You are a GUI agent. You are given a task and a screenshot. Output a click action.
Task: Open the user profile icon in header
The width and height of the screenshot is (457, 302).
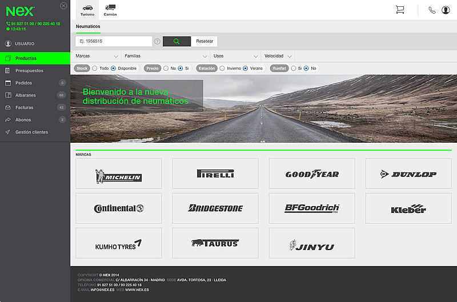point(446,10)
